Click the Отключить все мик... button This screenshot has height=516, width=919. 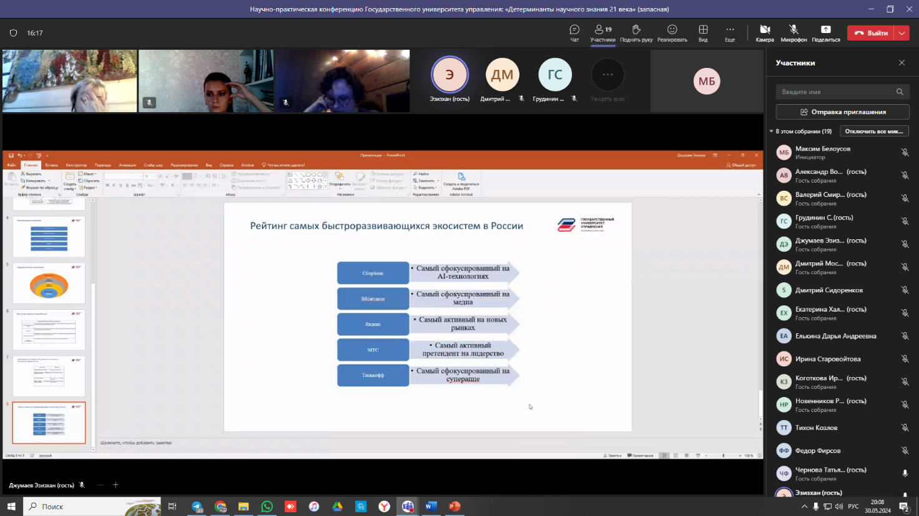[874, 131]
